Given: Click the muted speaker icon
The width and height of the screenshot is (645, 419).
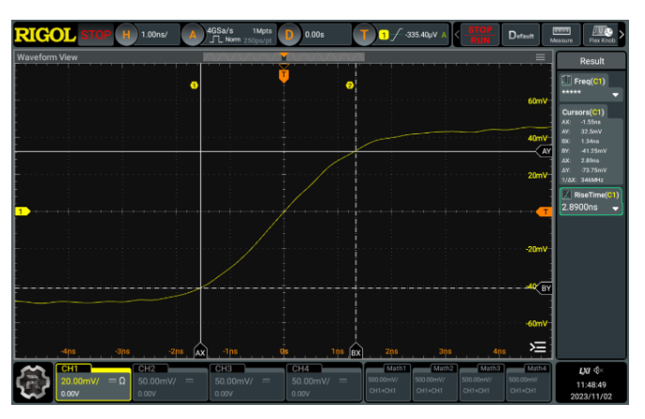Looking at the screenshot, I should pos(599,370).
